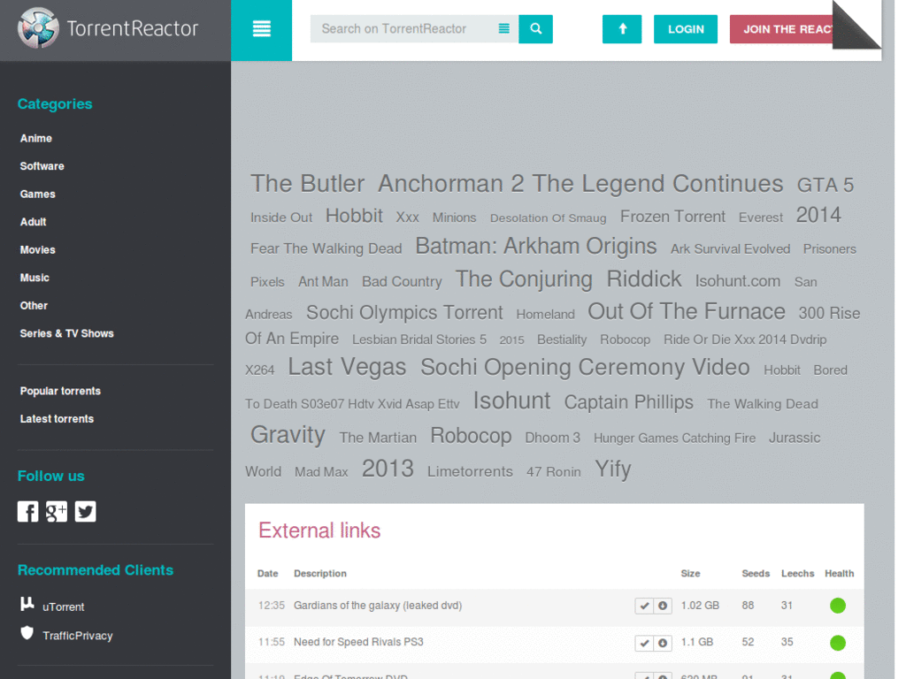Open the Twitter follow icon
This screenshot has width=906, height=679.
85,512
